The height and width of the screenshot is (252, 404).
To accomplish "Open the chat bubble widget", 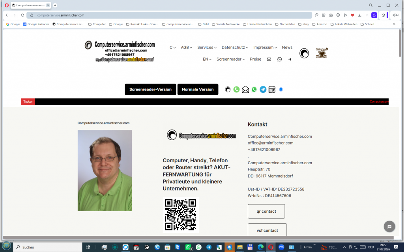I will 389,226.
